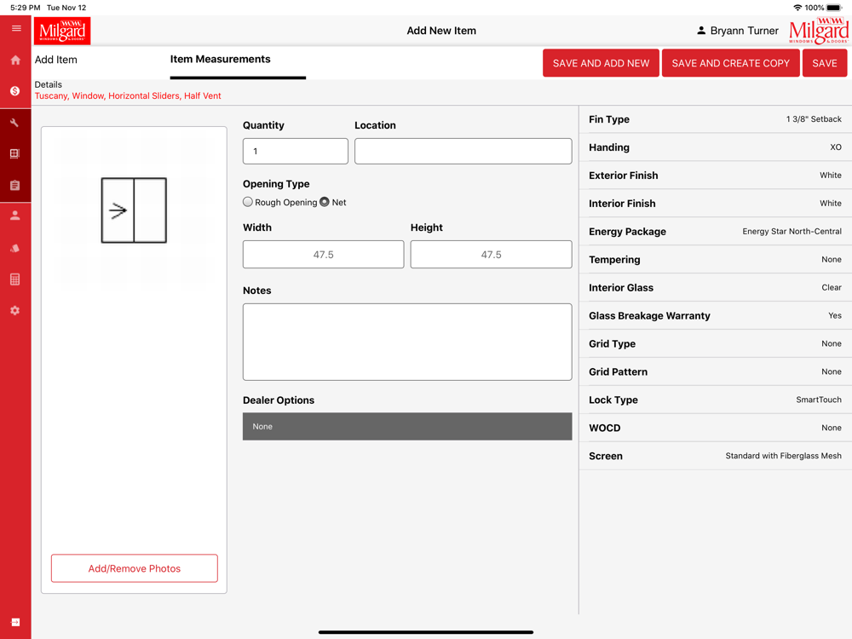The width and height of the screenshot is (852, 639).
Task: Open the Tempering option row
Action: coord(715,260)
